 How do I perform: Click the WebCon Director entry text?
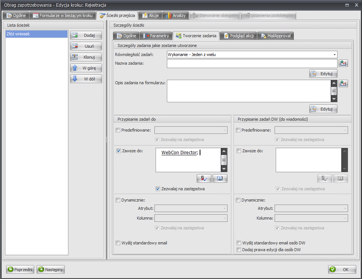[x=180, y=153]
